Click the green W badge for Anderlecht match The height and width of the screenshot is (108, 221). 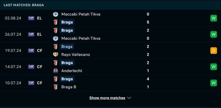click(214, 67)
